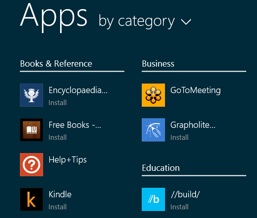Click the 'GoToMeeting' app name
This screenshot has width=257, height=218.
(196, 90)
